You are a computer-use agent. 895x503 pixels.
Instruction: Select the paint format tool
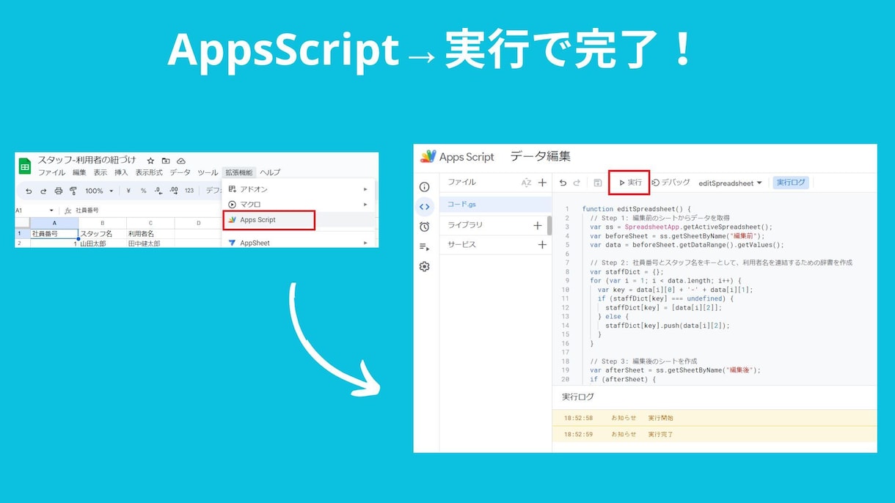[73, 191]
